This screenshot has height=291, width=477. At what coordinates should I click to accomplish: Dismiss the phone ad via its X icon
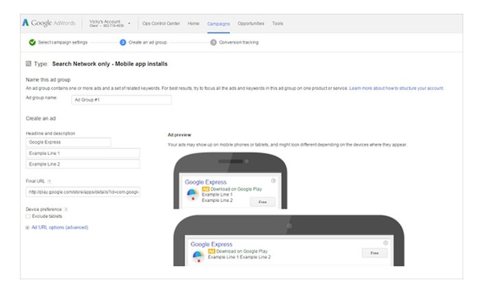tap(273, 179)
